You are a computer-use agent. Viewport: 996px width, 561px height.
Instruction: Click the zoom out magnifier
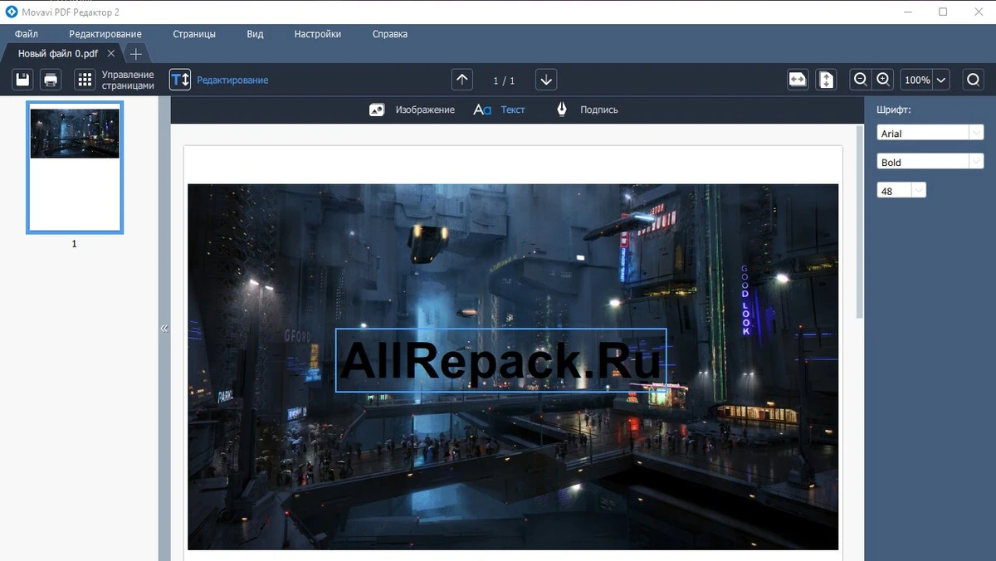[x=861, y=80]
